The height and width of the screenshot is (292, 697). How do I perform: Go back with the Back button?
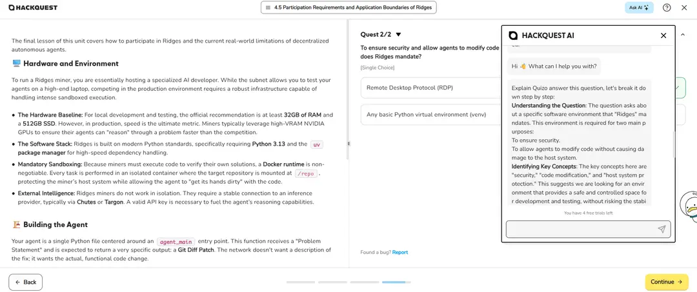26,282
